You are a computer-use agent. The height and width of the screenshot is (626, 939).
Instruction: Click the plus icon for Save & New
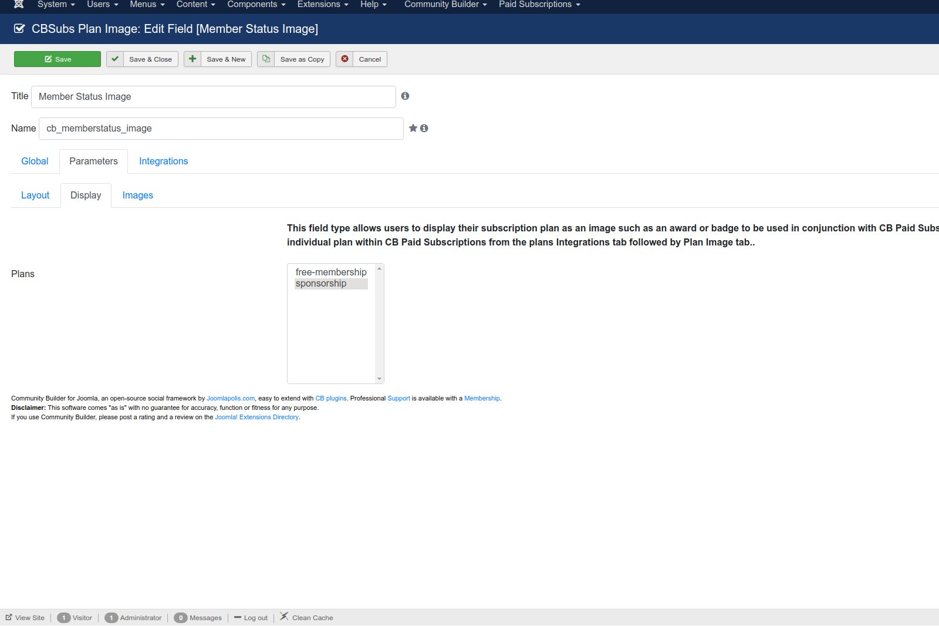point(192,59)
